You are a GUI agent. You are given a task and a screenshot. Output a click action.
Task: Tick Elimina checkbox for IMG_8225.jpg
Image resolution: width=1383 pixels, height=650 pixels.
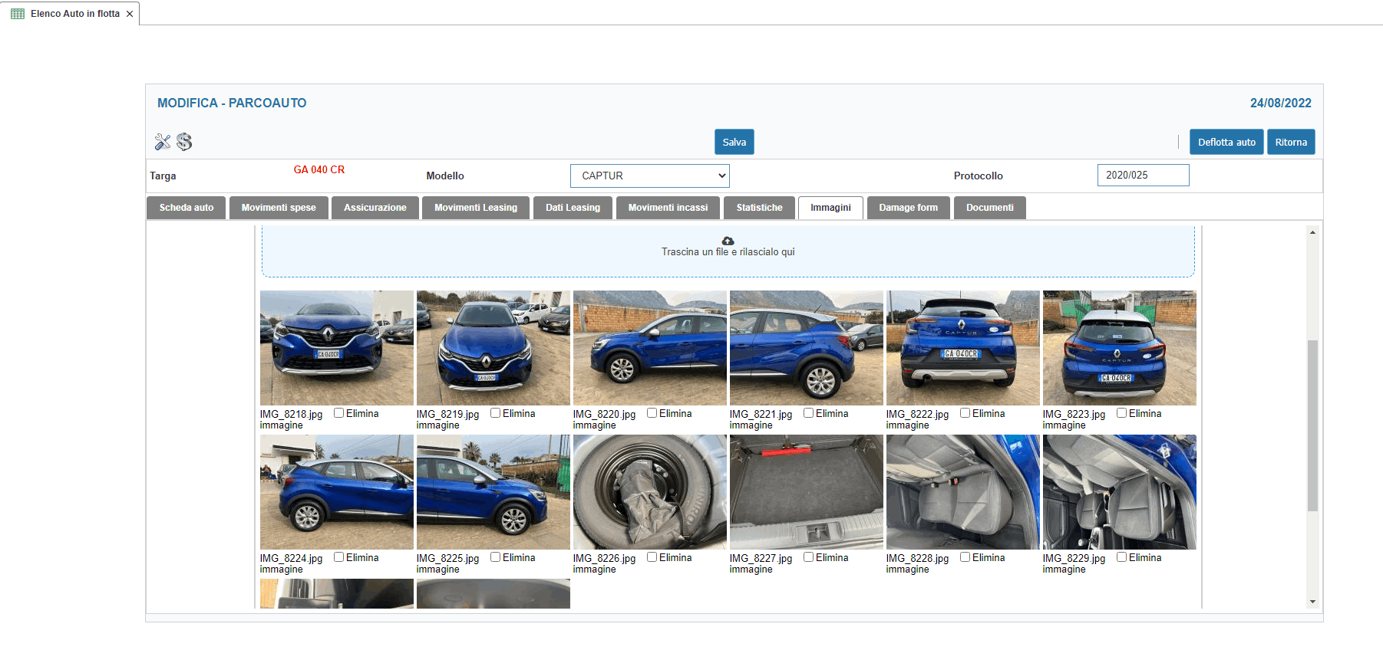tap(495, 557)
